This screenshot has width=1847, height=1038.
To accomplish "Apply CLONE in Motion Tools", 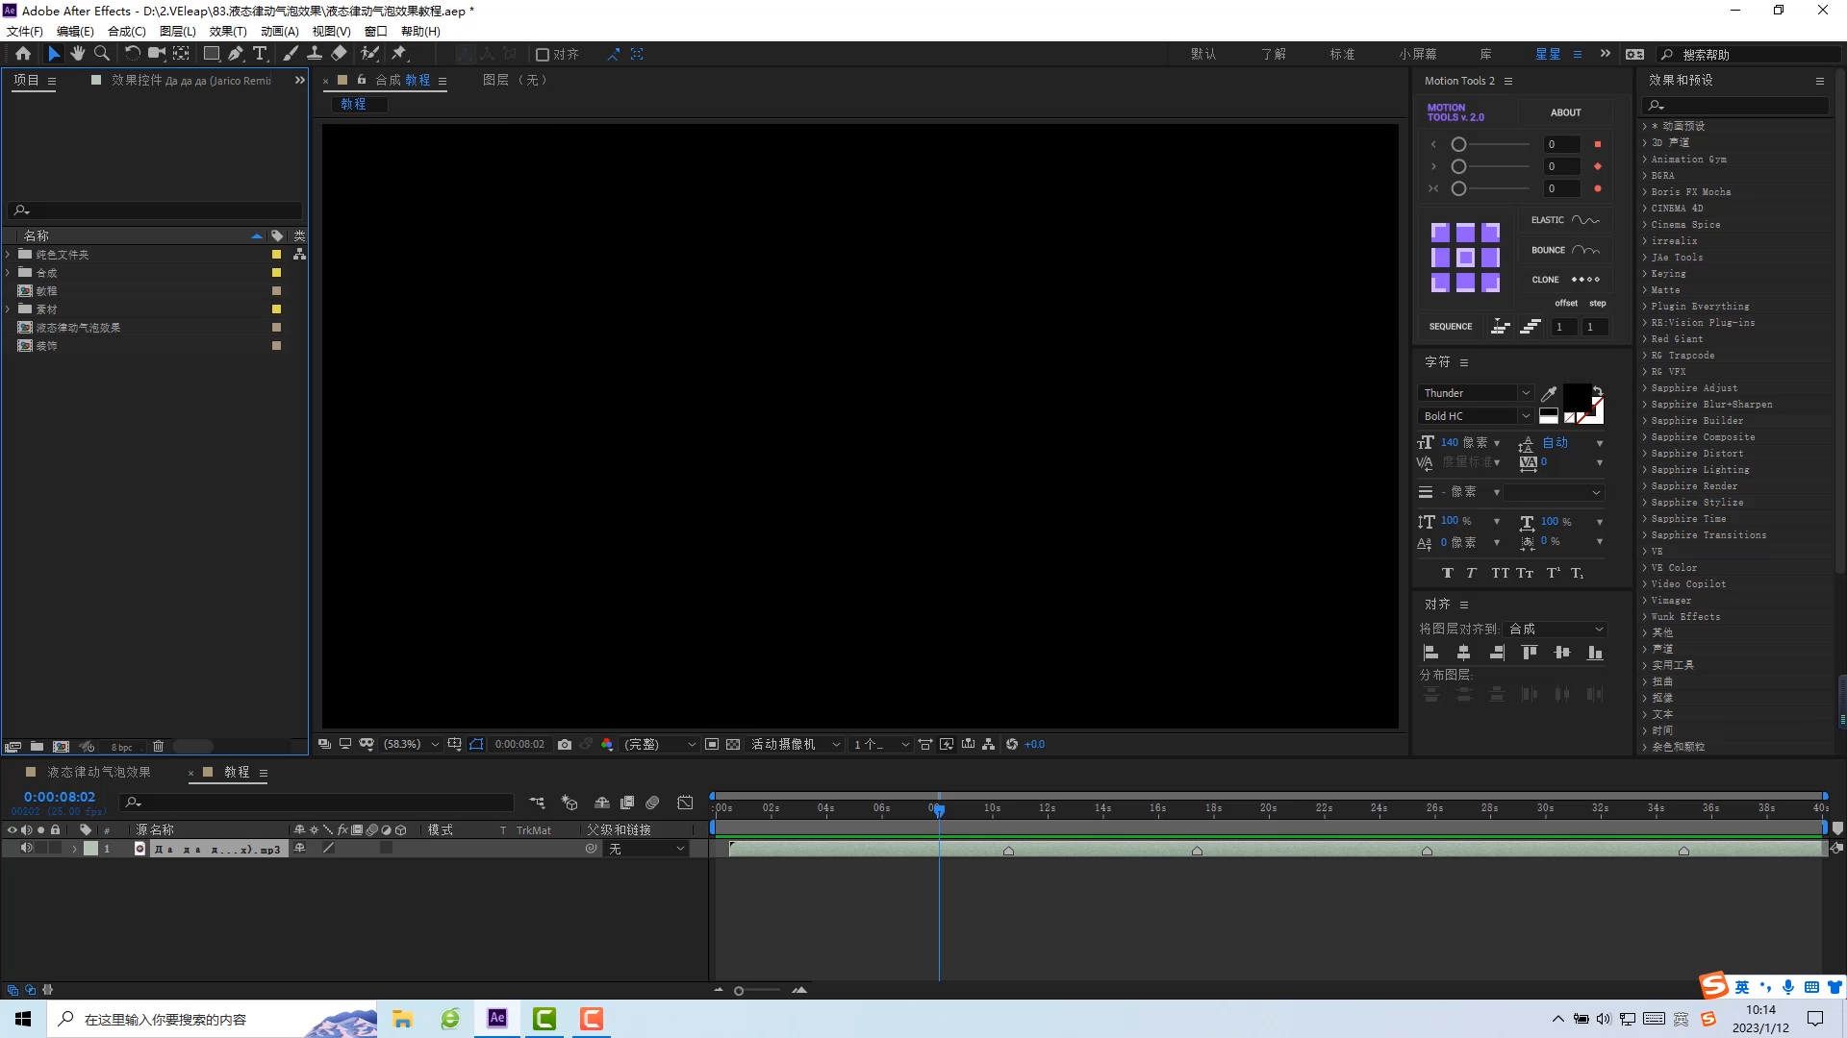I will 1565,280.
